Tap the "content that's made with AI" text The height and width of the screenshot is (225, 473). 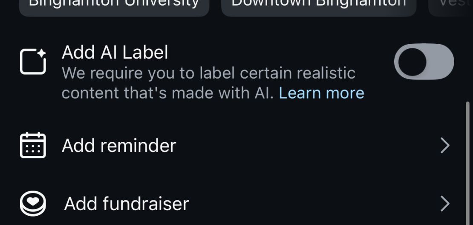(x=168, y=93)
